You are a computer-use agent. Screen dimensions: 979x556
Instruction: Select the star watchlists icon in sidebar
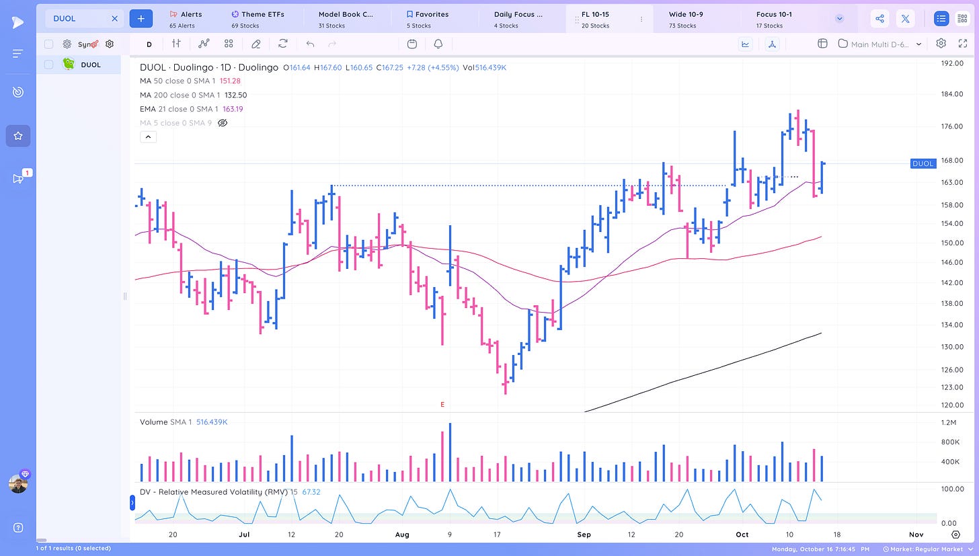point(18,136)
